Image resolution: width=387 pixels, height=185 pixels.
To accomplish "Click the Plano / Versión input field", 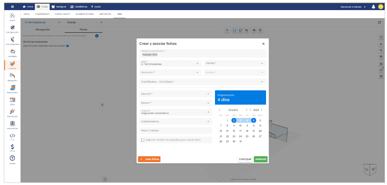I will [175, 130].
